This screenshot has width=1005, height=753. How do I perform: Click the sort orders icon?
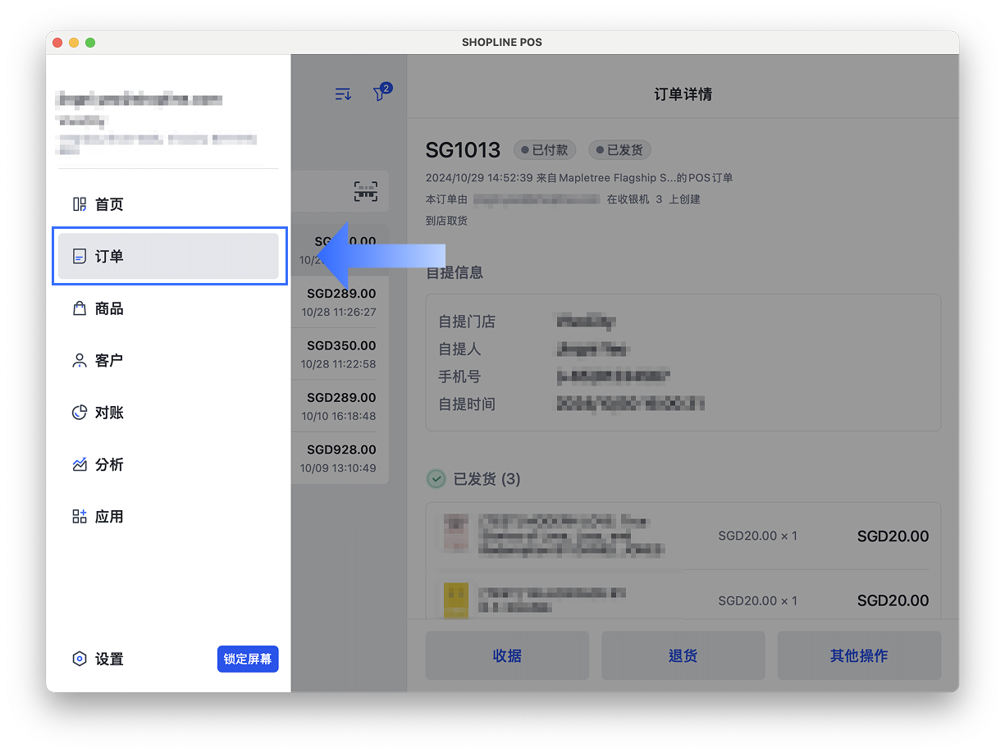click(x=343, y=94)
